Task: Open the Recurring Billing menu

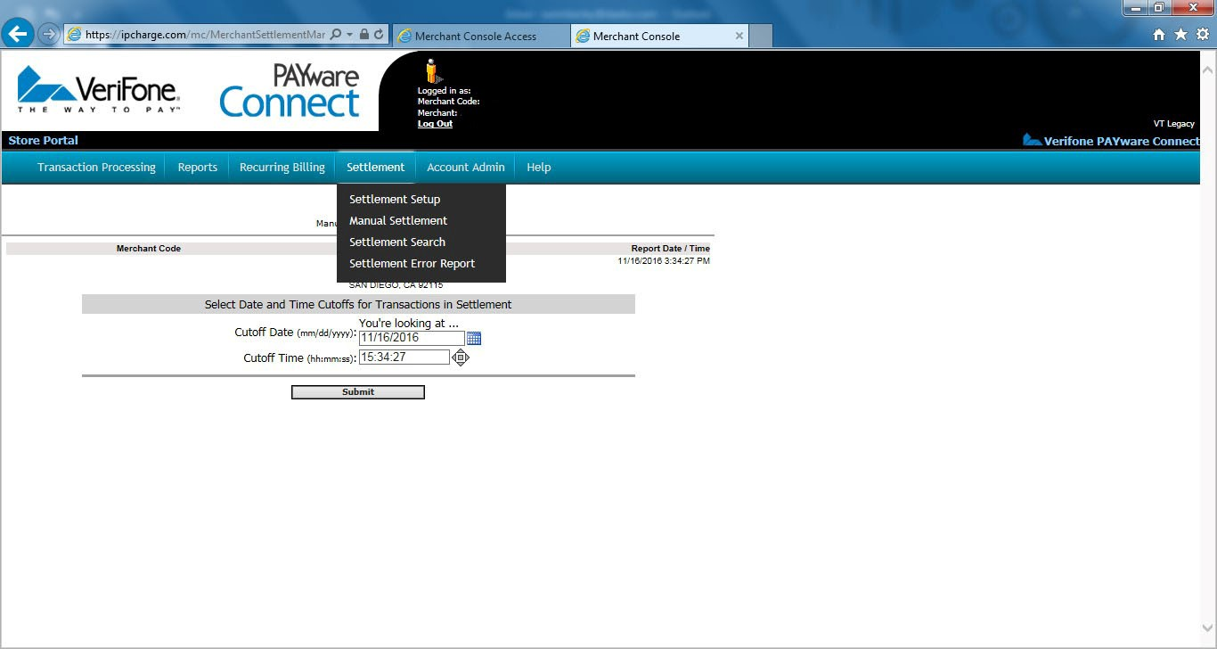Action: 282,168
